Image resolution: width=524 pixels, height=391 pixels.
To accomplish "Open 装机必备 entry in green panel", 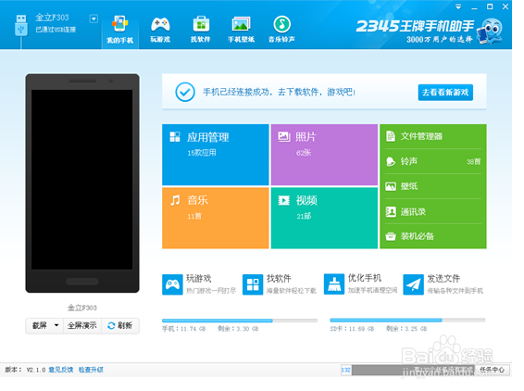I will point(433,236).
